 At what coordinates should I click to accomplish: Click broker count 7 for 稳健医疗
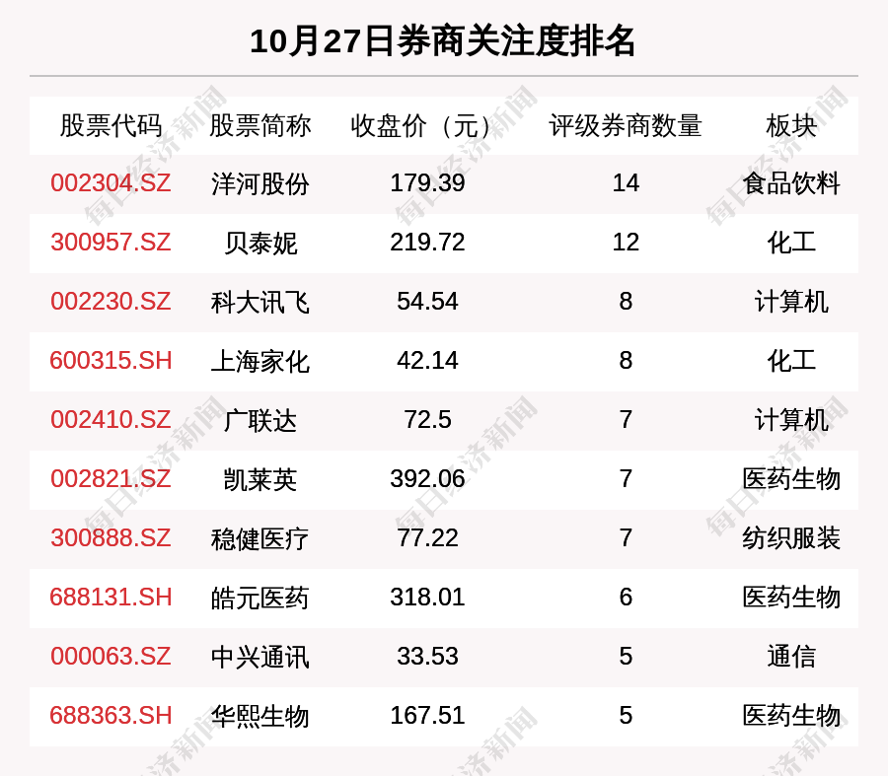click(626, 537)
